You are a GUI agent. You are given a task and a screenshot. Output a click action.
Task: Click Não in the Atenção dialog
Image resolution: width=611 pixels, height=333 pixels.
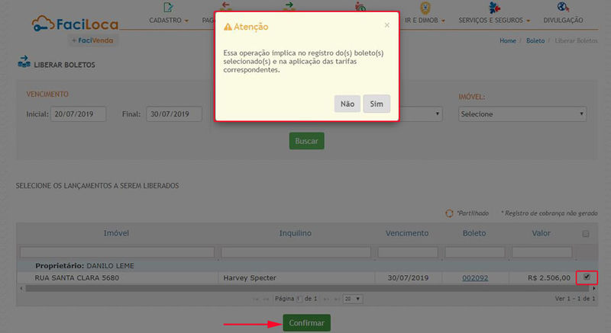[348, 104]
